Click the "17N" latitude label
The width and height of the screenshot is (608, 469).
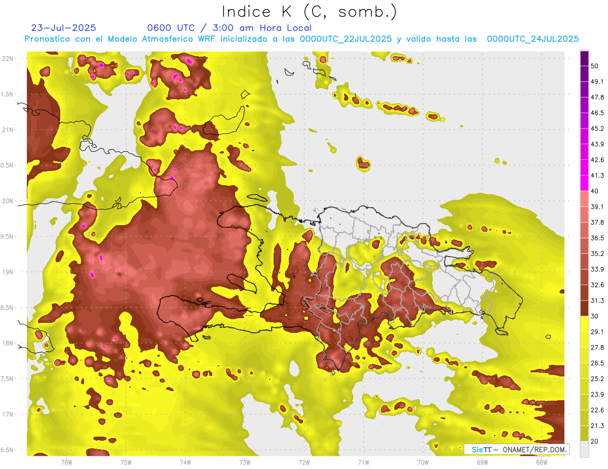pyautogui.click(x=9, y=414)
